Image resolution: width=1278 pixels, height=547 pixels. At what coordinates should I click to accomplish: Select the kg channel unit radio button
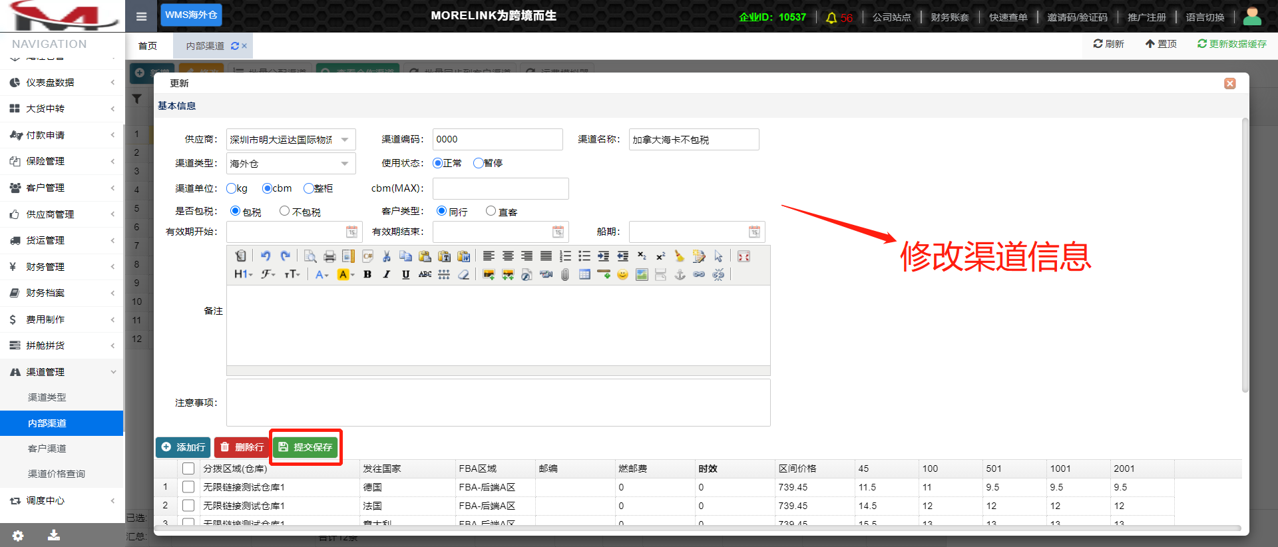click(232, 188)
